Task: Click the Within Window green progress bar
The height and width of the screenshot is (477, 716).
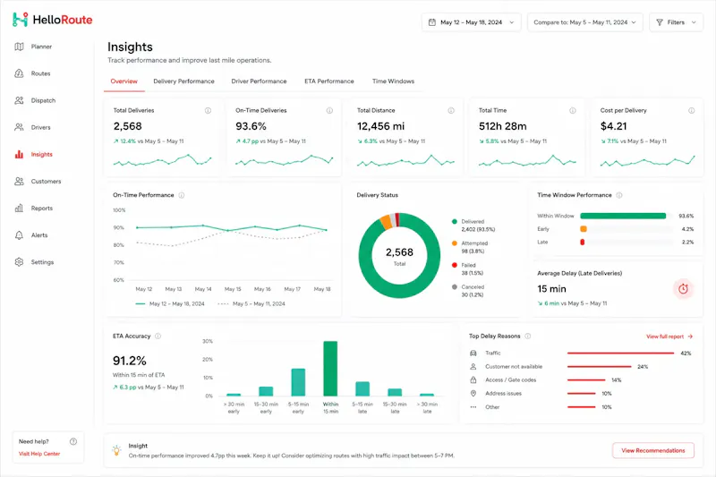Action: pos(623,216)
